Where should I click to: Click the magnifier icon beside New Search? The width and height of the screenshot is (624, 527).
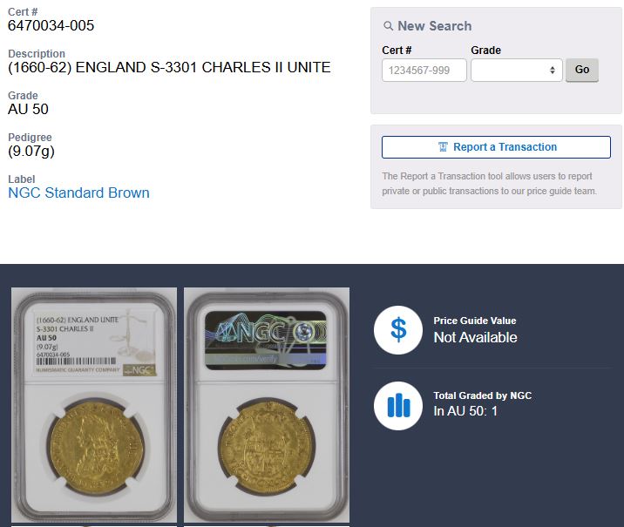click(x=388, y=26)
